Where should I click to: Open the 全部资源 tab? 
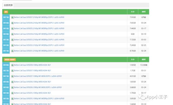[8, 5]
